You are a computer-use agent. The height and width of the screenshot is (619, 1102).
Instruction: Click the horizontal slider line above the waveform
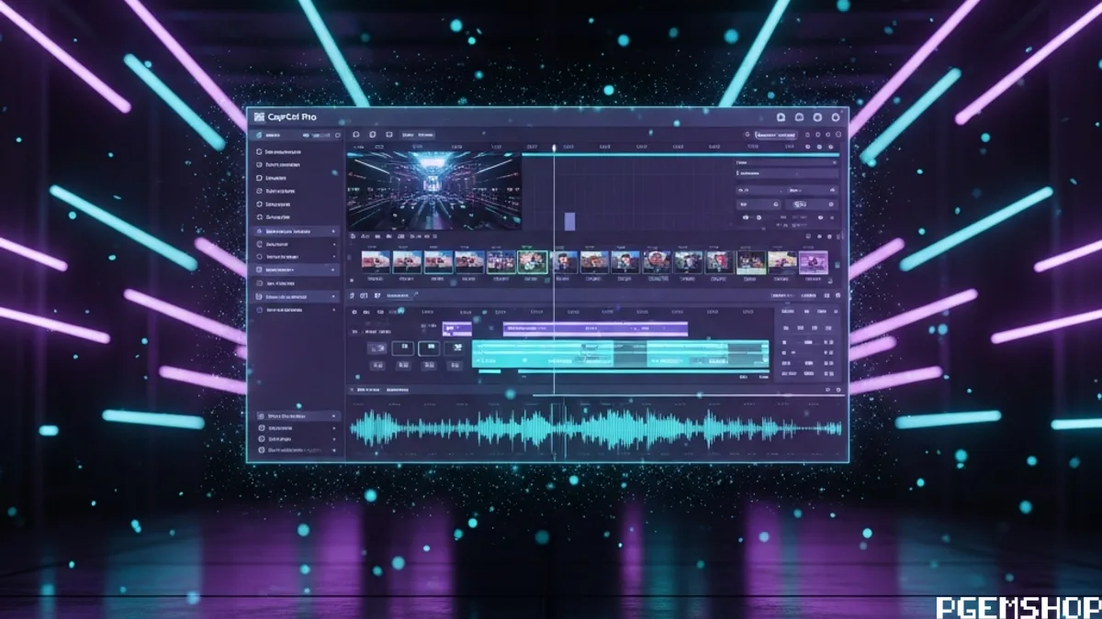click(x=687, y=395)
